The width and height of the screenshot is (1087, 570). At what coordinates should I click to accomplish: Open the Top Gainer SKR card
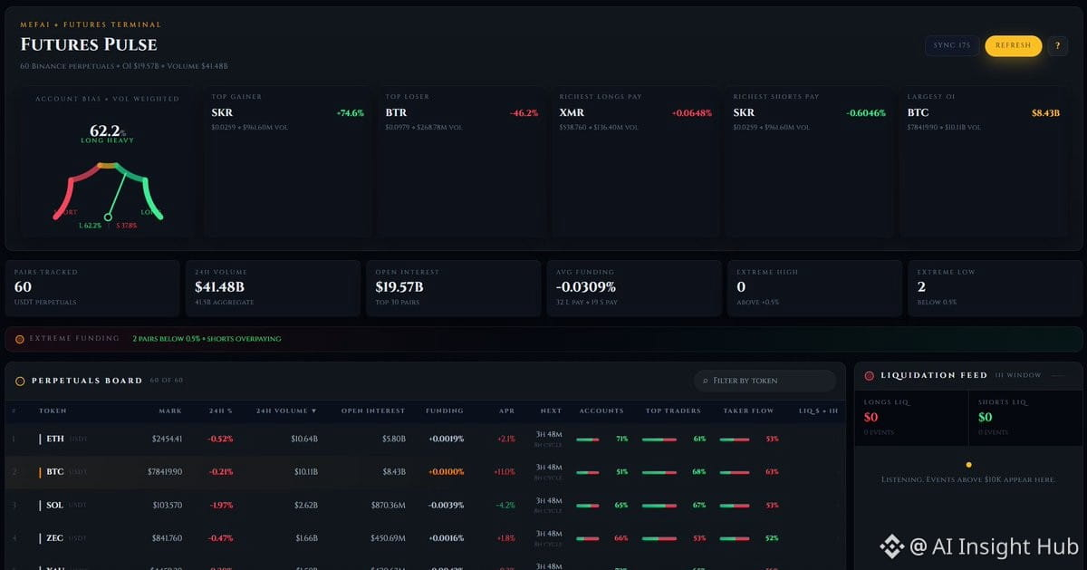287,161
